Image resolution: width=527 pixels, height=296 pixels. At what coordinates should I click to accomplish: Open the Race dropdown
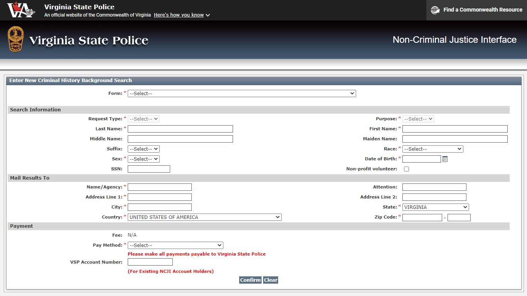[432, 149]
